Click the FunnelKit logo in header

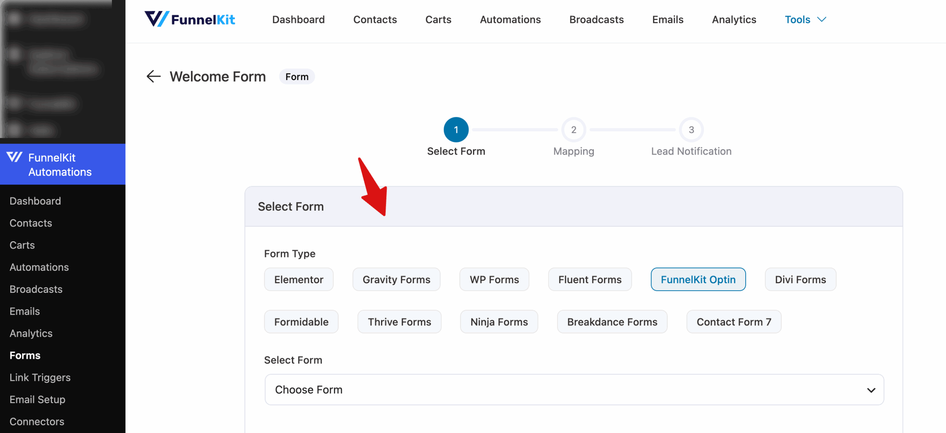[190, 19]
